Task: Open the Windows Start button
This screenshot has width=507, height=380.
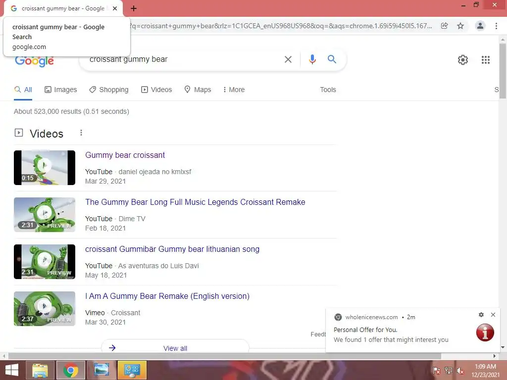Action: (12, 370)
